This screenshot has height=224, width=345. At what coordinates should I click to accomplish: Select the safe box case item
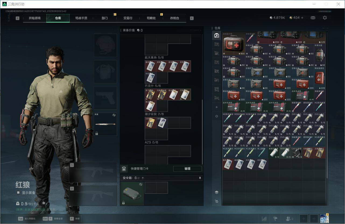(x=132, y=193)
